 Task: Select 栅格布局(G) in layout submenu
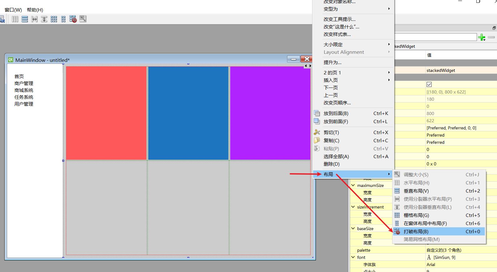point(439,215)
